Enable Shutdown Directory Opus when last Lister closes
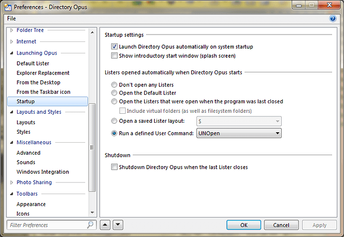The image size is (344, 237). point(114,167)
